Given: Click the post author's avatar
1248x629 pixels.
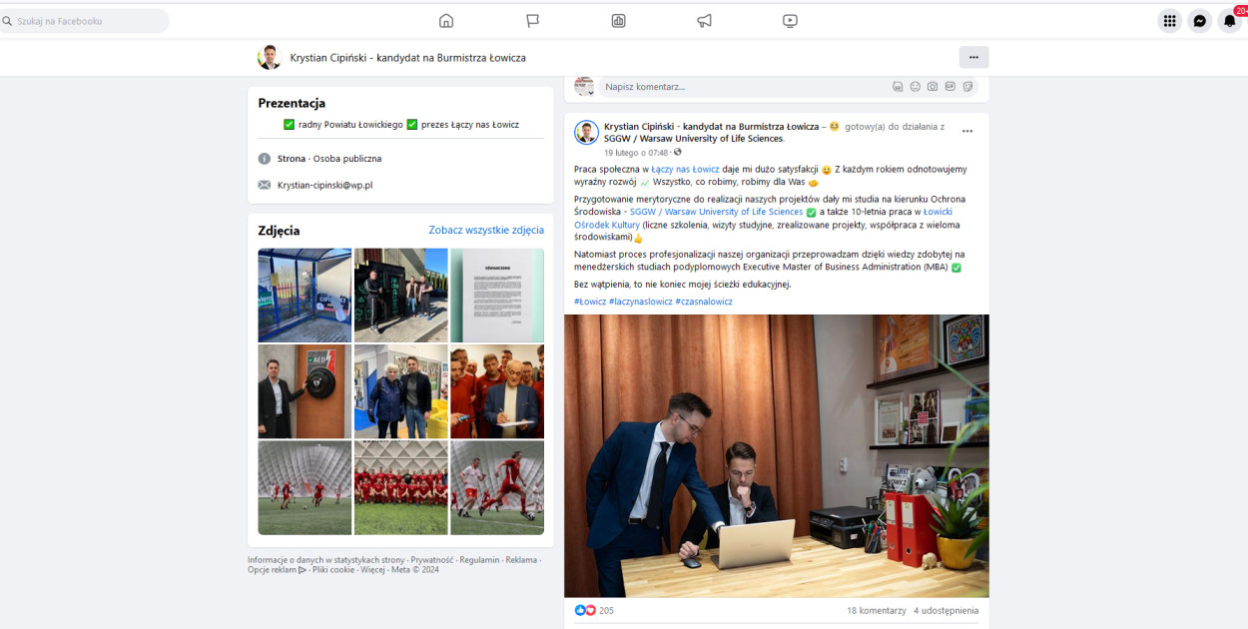Looking at the screenshot, I should (x=586, y=132).
